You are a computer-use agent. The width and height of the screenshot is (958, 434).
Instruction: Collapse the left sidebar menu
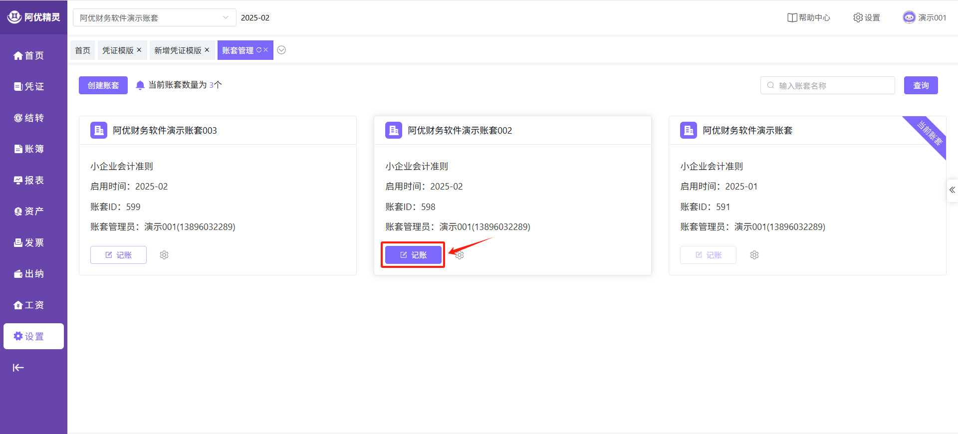tap(18, 368)
